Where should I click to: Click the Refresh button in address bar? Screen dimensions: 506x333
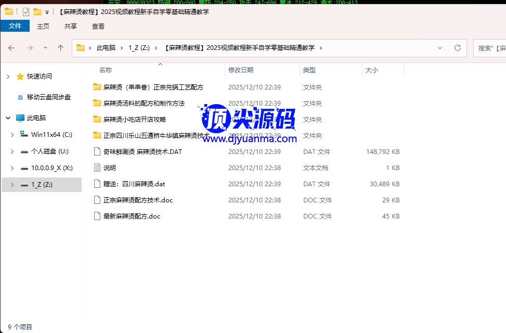click(x=458, y=48)
